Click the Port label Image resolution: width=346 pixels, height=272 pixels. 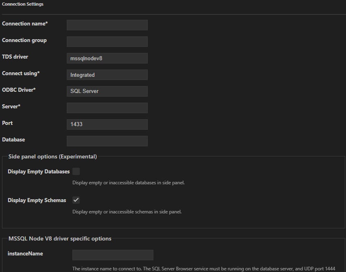tap(7, 123)
